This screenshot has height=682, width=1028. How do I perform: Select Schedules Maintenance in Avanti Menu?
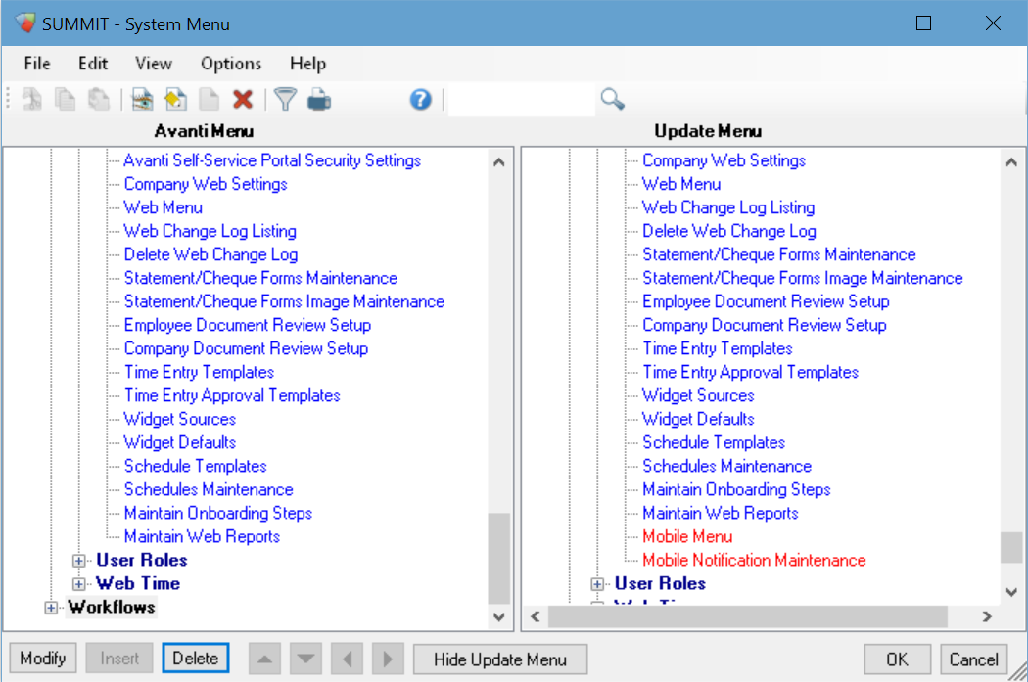point(209,489)
